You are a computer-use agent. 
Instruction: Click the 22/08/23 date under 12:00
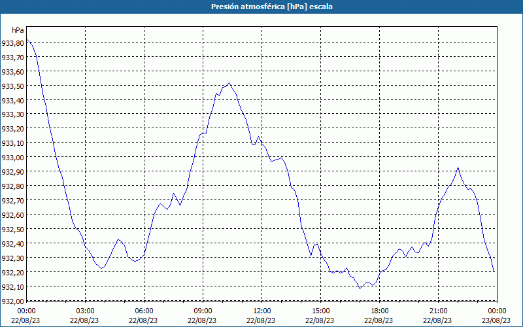(x=261, y=320)
